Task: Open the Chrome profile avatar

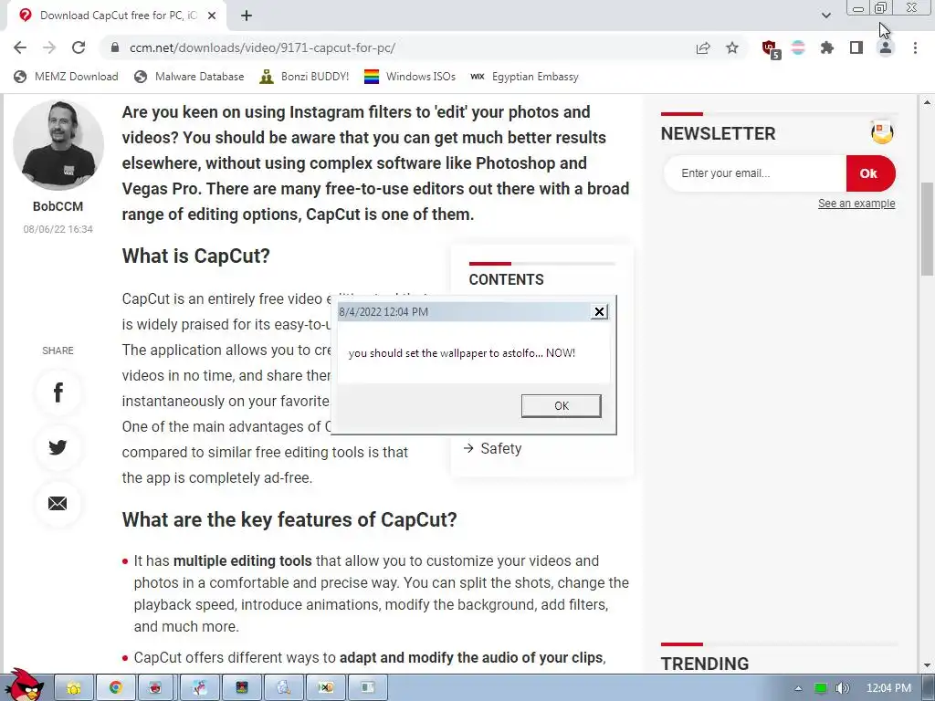Action: [x=886, y=47]
